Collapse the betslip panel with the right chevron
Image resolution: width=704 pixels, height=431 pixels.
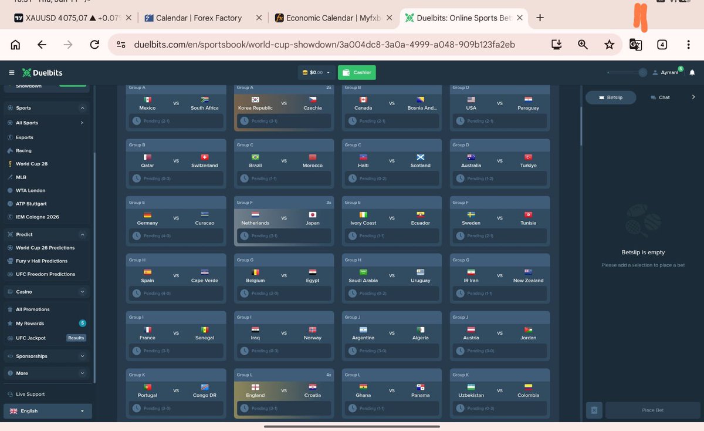[x=693, y=97]
